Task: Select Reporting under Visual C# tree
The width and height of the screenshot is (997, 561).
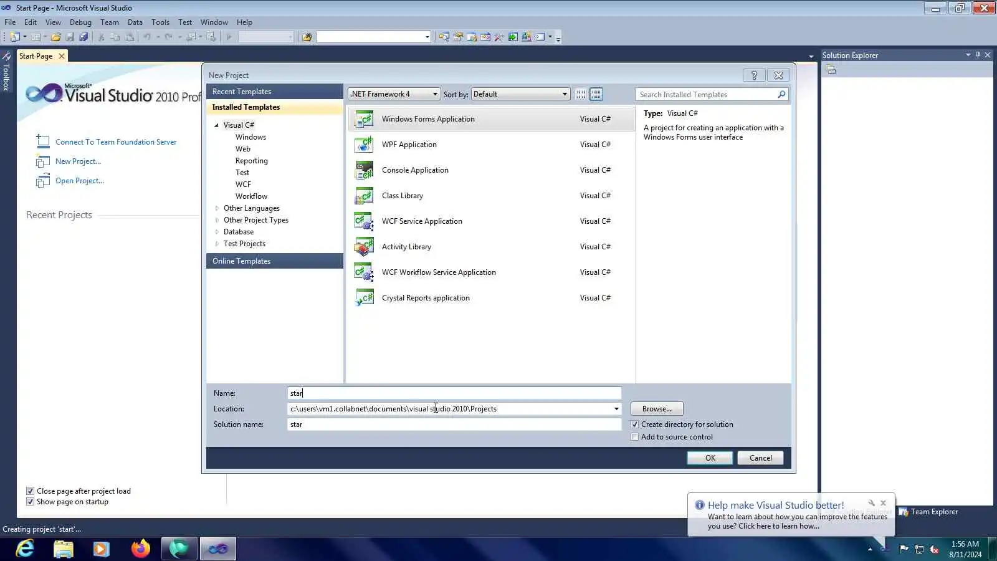Action: 252,161
